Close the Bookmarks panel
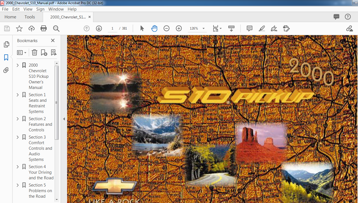358x203 pixels. 53,40
